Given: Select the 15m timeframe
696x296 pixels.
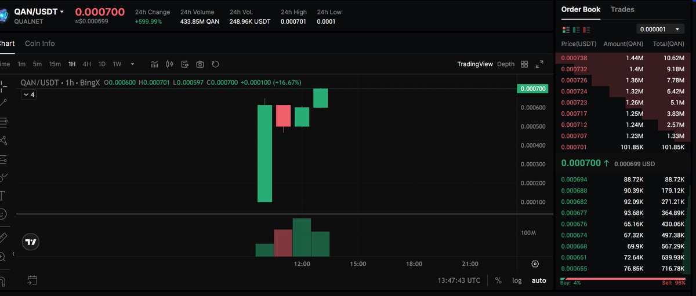Looking at the screenshot, I should coord(55,64).
